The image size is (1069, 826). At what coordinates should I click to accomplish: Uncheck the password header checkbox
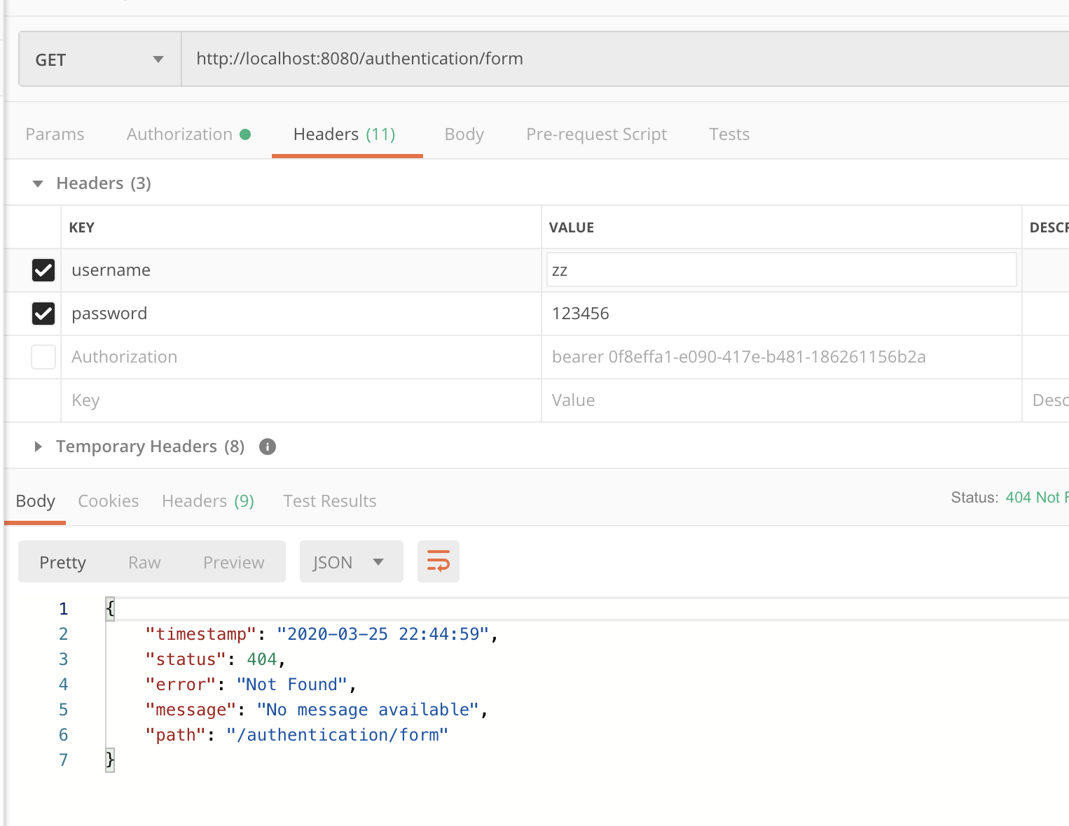43,314
